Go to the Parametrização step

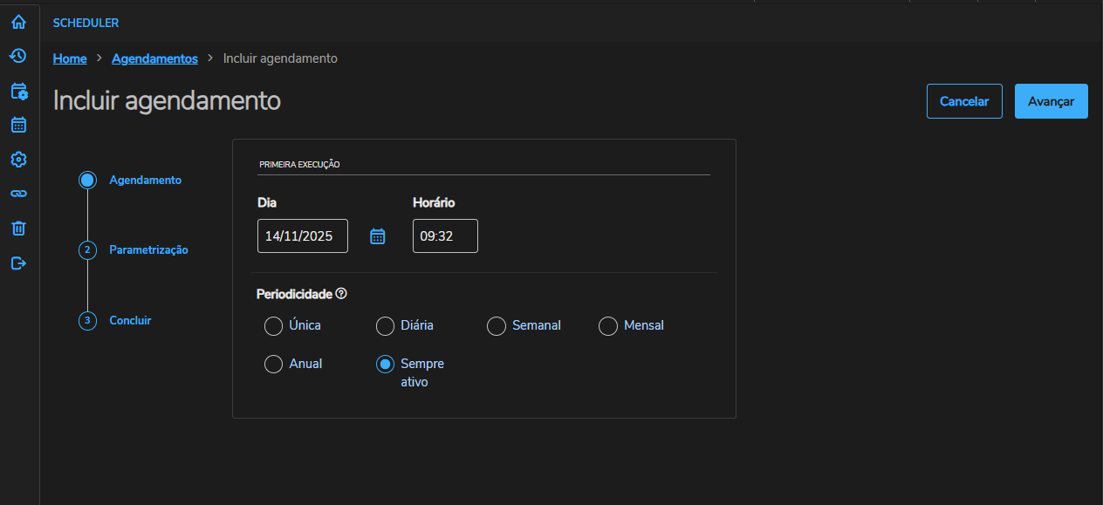pyautogui.click(x=148, y=250)
